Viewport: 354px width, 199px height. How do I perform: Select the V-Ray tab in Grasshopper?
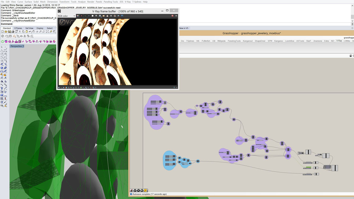coord(339,41)
